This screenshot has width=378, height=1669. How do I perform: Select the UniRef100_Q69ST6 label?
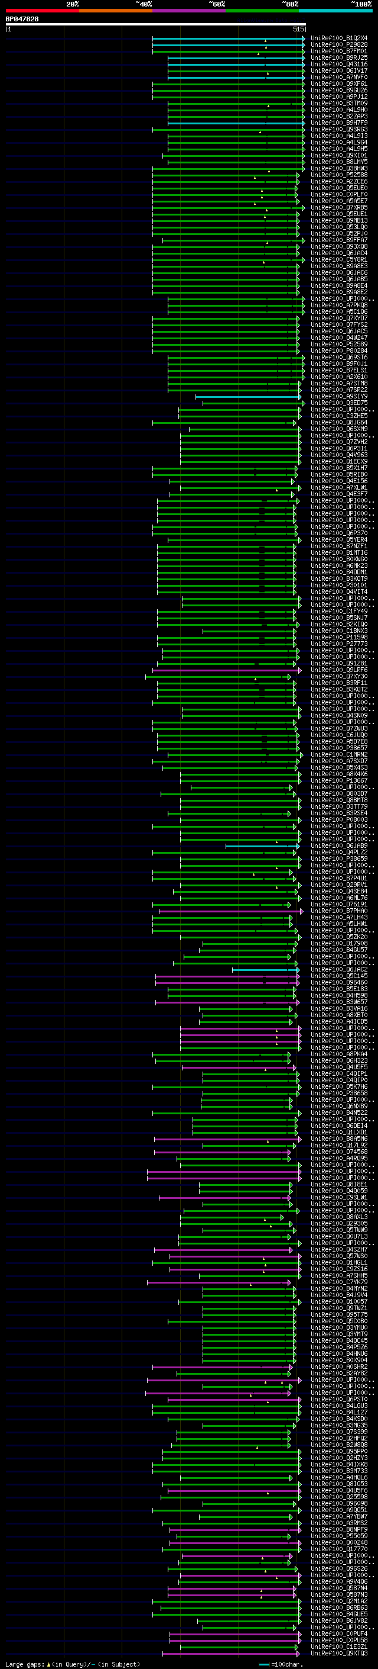point(339,357)
